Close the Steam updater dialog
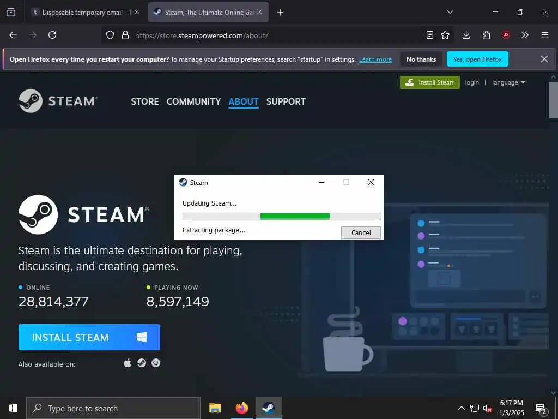Screen dimensions: 558x419 click(x=371, y=182)
